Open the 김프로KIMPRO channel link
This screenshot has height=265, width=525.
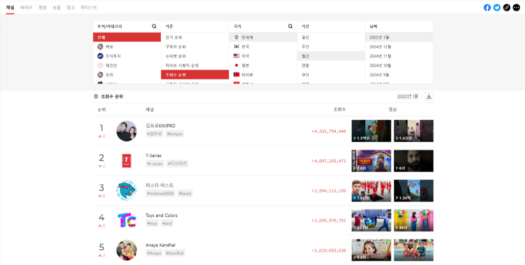coord(160,126)
